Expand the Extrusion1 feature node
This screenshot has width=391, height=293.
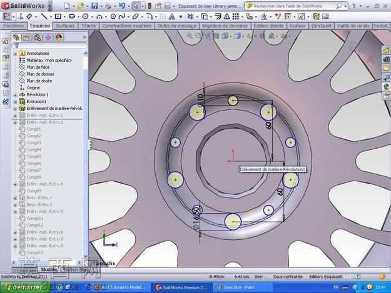click(15, 102)
